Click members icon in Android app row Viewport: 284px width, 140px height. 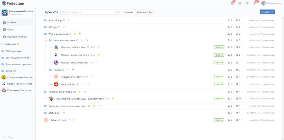(x=229, y=20)
